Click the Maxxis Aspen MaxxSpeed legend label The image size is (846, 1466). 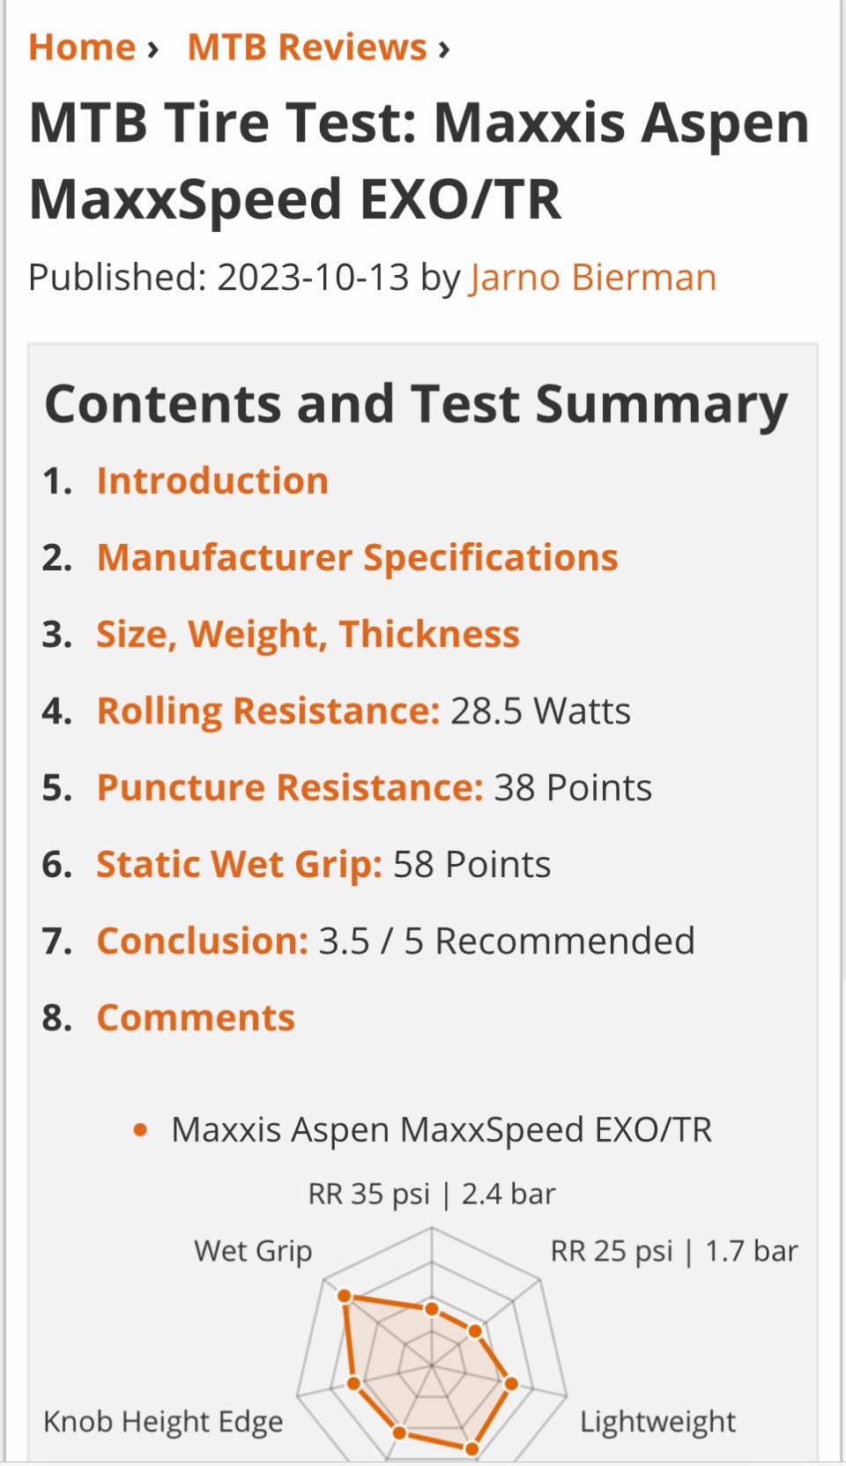point(442,1130)
